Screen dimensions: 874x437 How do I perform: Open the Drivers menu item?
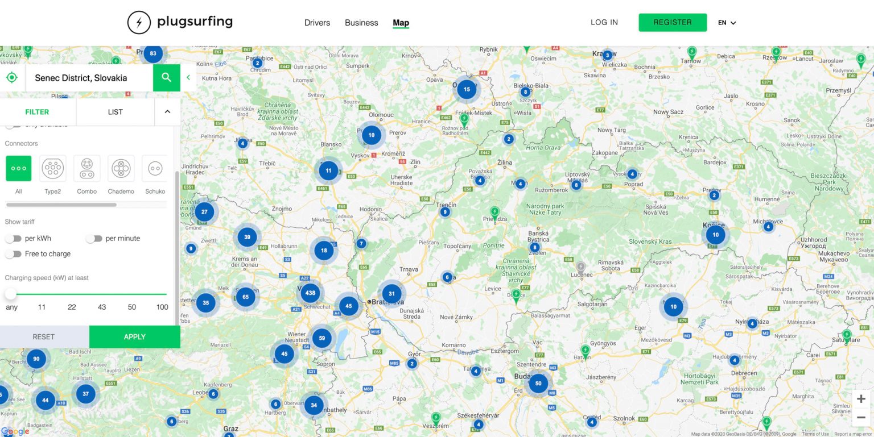pyautogui.click(x=317, y=23)
